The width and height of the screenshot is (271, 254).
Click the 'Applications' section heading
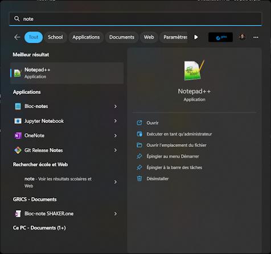[27, 92]
